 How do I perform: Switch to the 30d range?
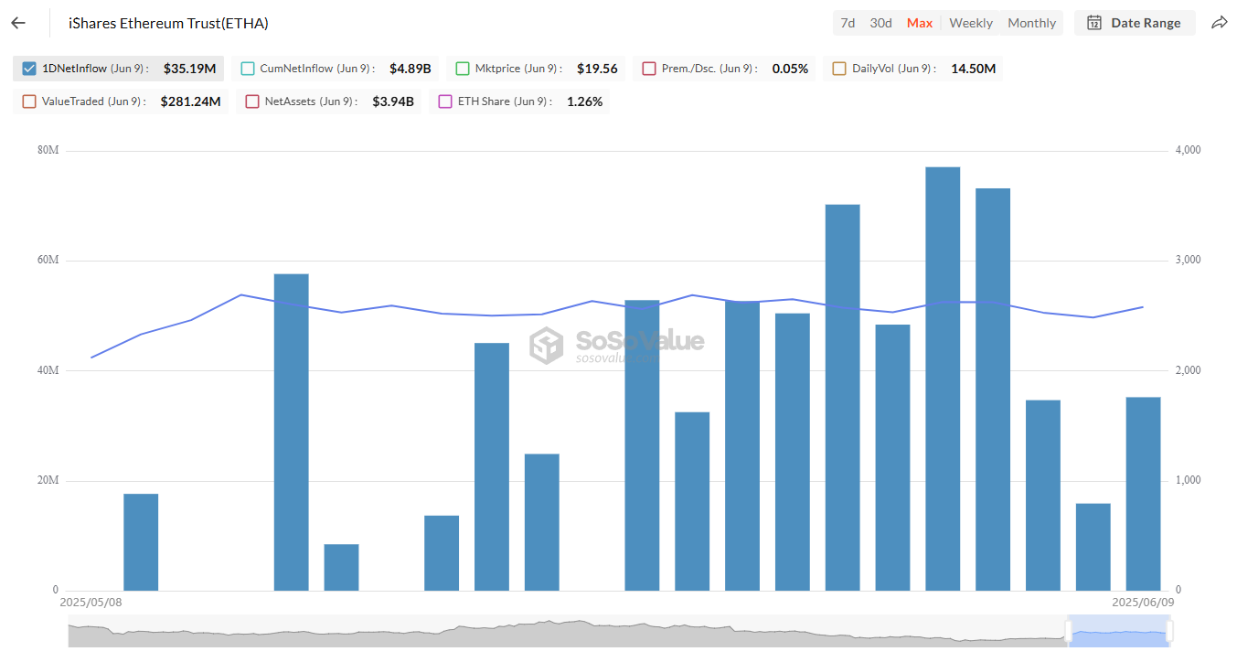coord(880,23)
